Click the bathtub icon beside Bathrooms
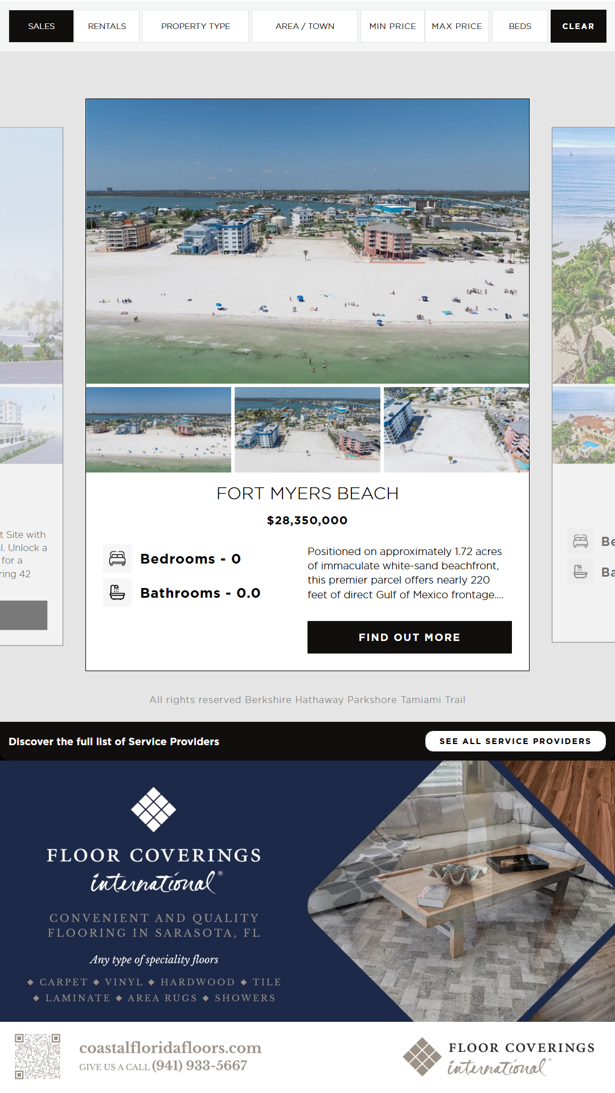The height and width of the screenshot is (1093, 615). click(117, 593)
